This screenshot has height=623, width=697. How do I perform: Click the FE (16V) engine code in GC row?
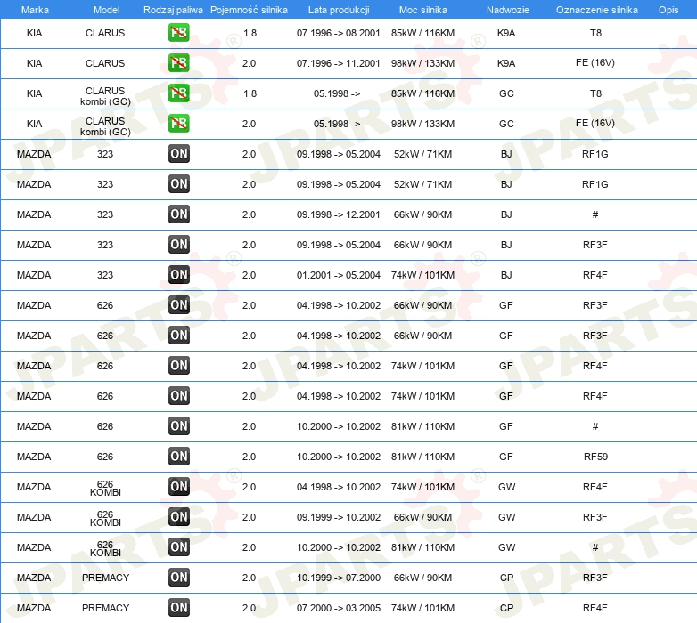click(x=595, y=123)
